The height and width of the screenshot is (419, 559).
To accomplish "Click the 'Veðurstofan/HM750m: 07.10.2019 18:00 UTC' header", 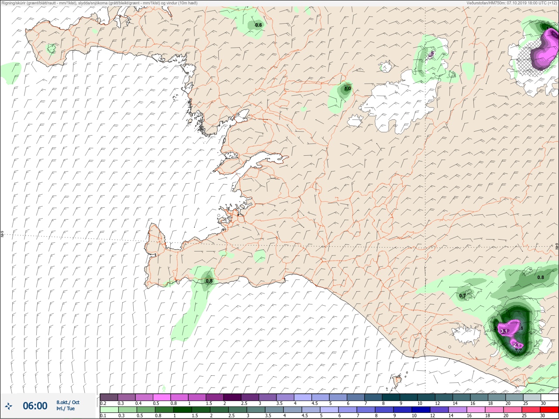I will coord(511,3).
